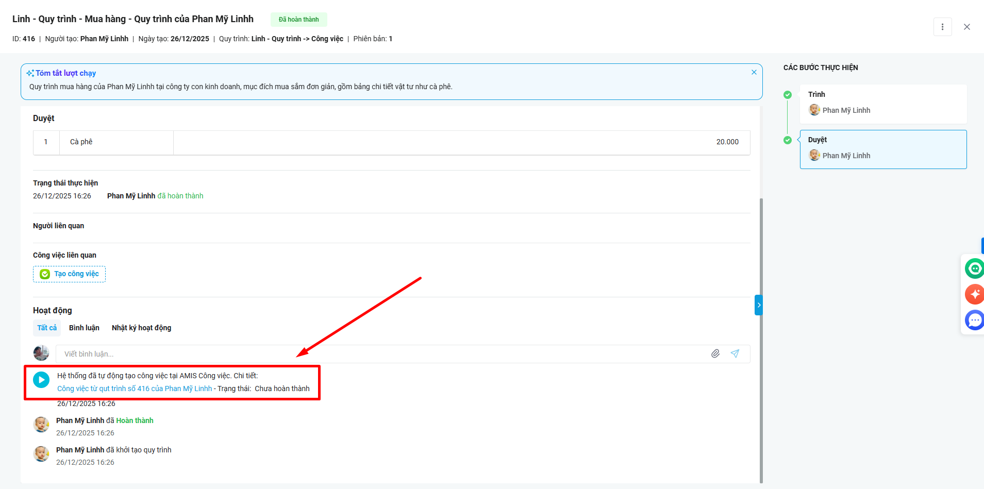This screenshot has height=489, width=984.
Task: Select the Tất cả activity tab
Action: click(x=47, y=328)
